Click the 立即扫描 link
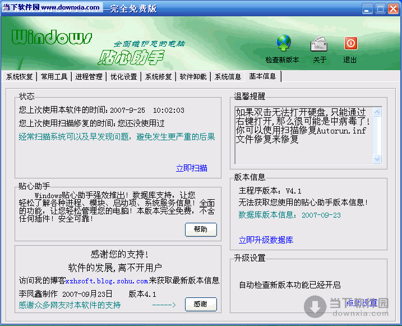402x326 pixels. [x=192, y=168]
